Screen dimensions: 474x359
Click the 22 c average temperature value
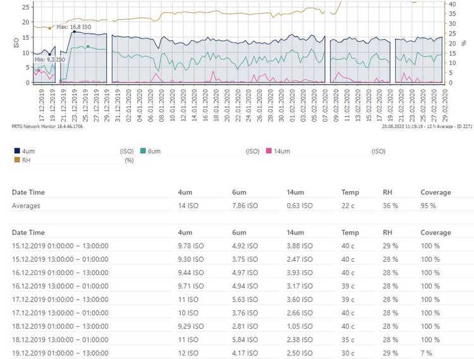tap(349, 206)
